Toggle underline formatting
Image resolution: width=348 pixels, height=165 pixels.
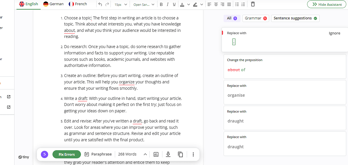tap(174, 4)
